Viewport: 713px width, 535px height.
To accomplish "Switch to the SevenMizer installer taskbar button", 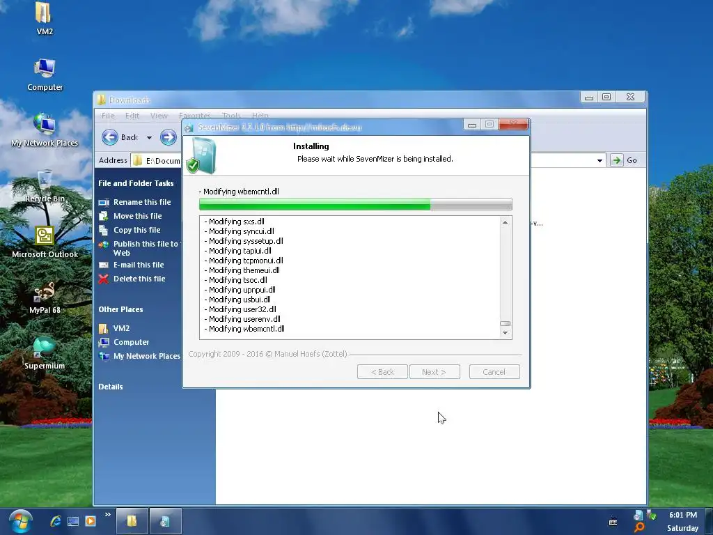I will (x=166, y=521).
